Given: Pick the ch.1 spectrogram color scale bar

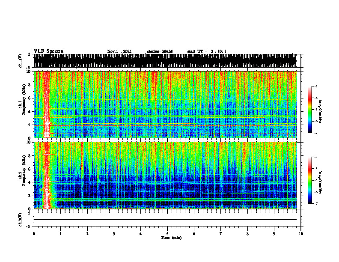Looking at the screenshot, I should [309, 110].
